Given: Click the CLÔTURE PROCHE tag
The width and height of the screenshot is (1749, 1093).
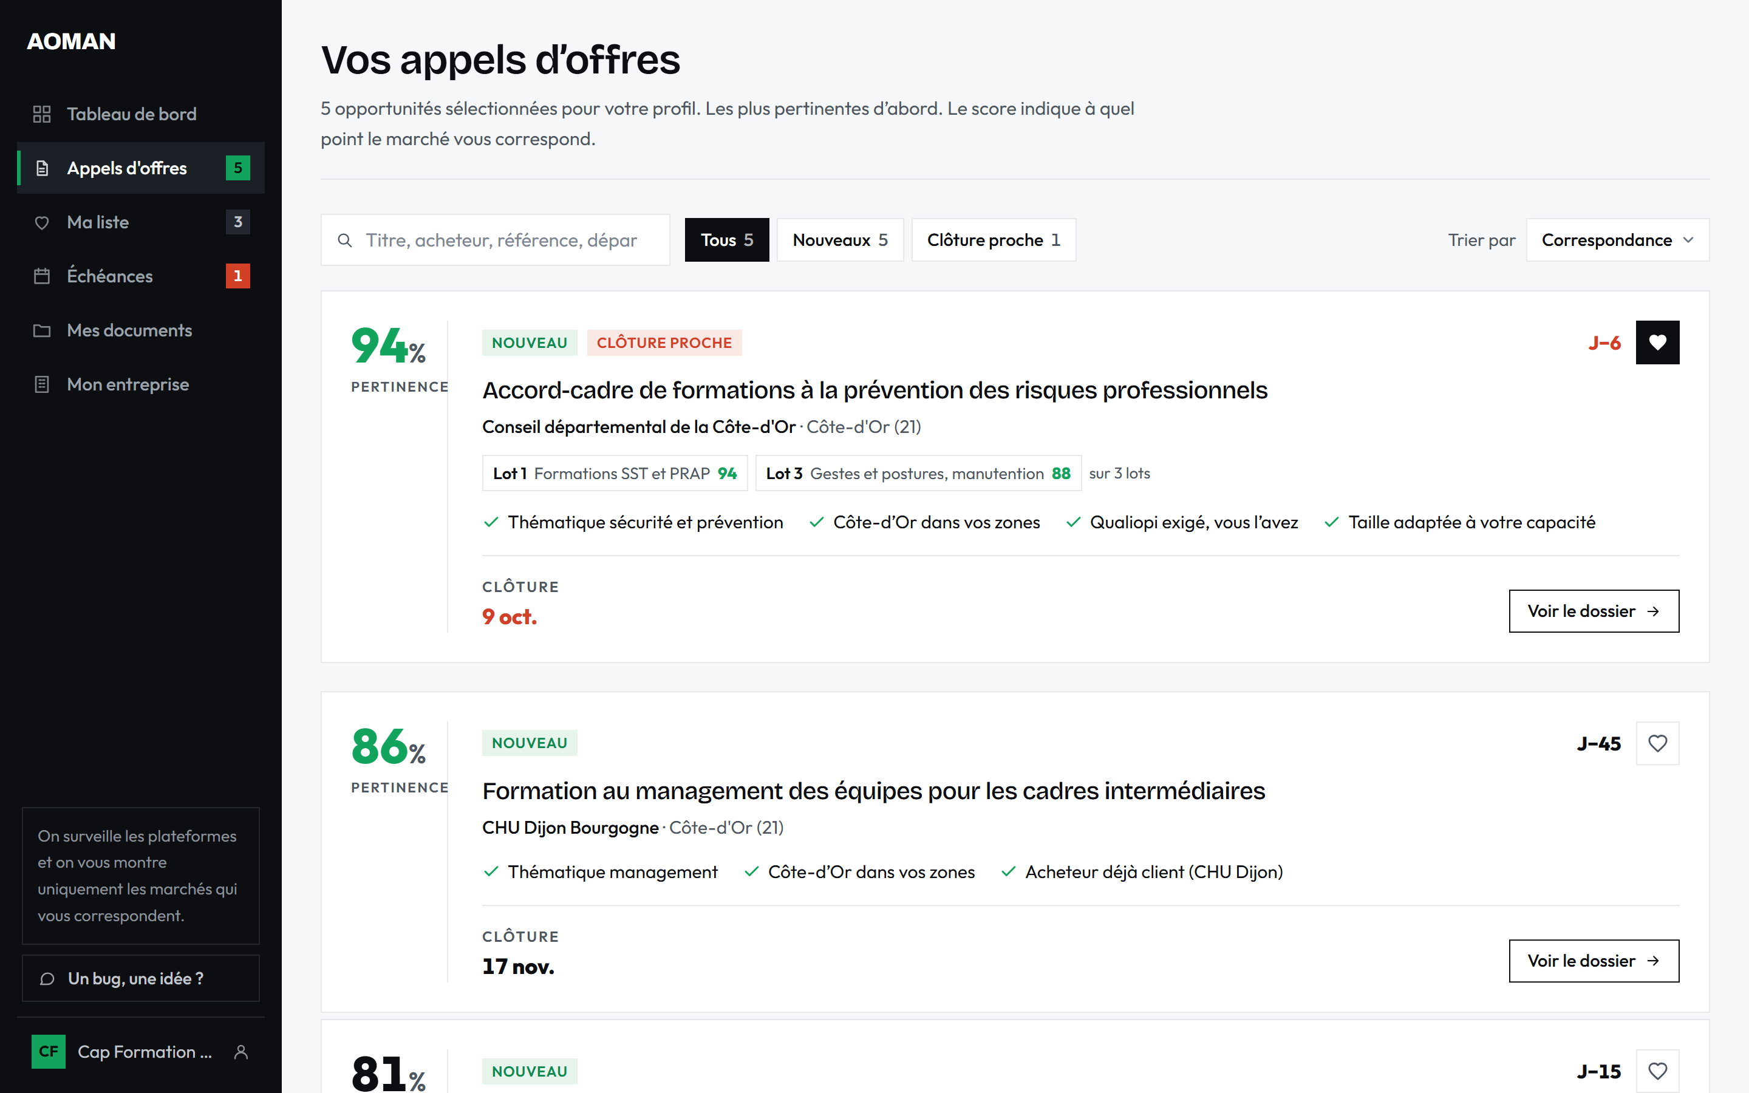Looking at the screenshot, I should point(664,342).
